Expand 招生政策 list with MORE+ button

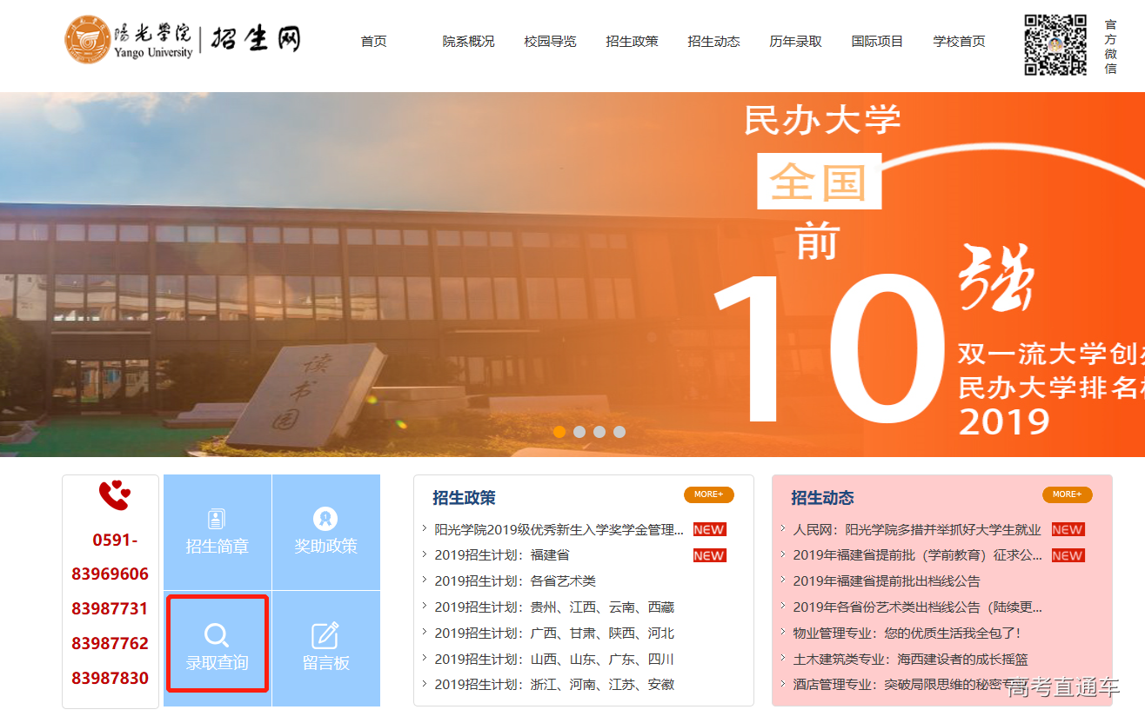pos(708,494)
